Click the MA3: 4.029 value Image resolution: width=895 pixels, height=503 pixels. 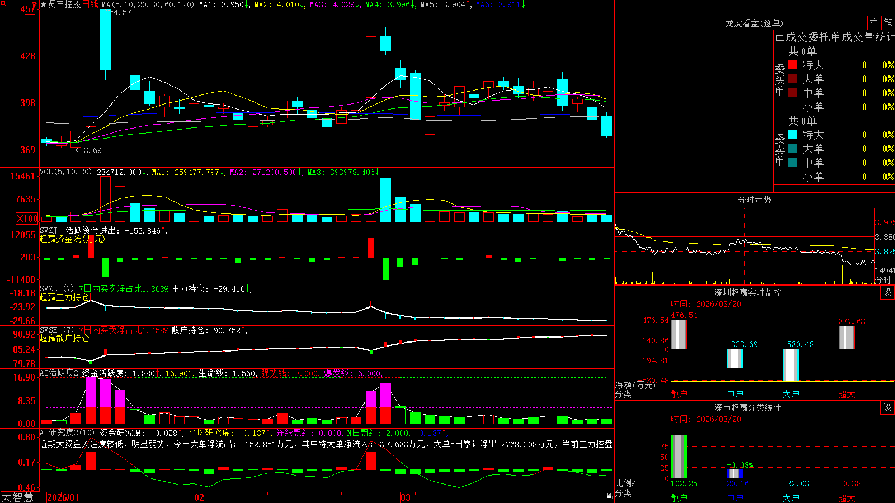click(332, 4)
